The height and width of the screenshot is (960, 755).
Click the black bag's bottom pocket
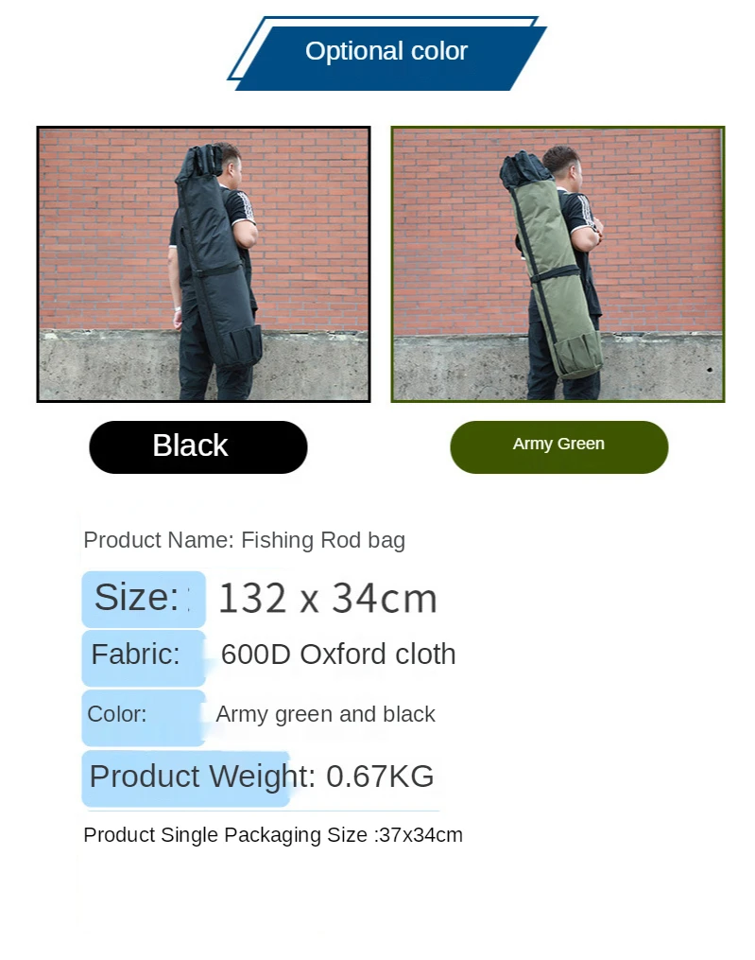pos(240,346)
